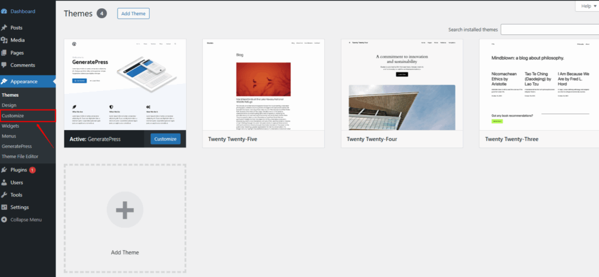Click the Tools wrench icon
The height and width of the screenshot is (277, 599).
point(4,195)
